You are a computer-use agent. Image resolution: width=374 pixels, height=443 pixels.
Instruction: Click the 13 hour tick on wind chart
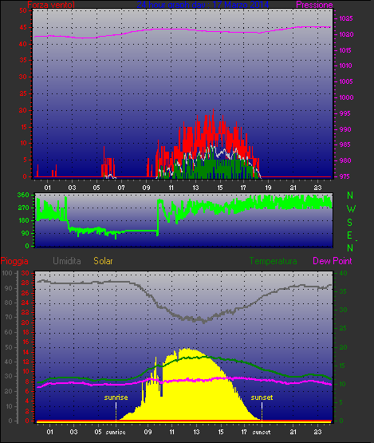pyautogui.click(x=195, y=188)
